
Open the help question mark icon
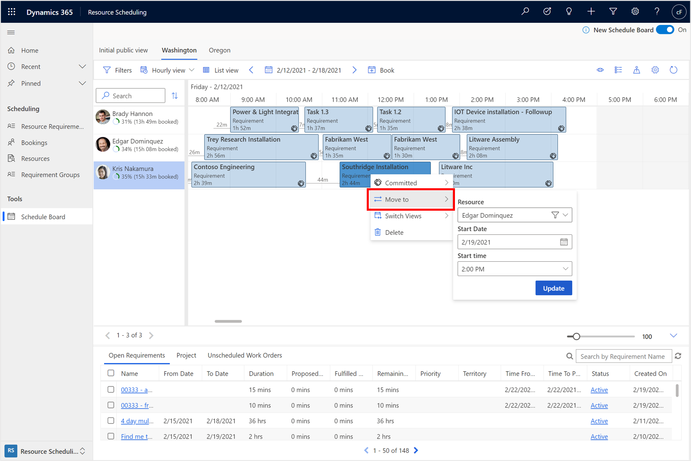pyautogui.click(x=657, y=12)
